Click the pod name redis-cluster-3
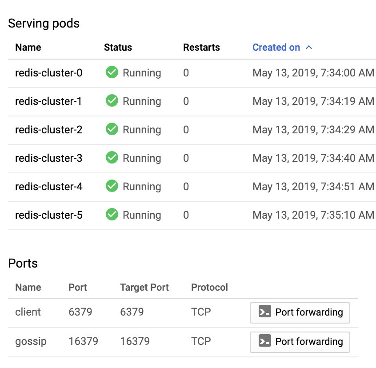Screen dimensions: 376x368 click(48, 158)
